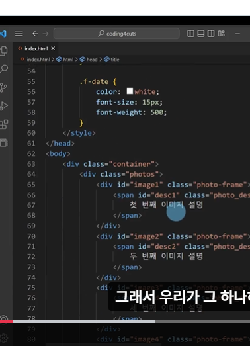This screenshot has width=250, height=350.
Task: Close the index.html tab
Action: pos(53,48)
